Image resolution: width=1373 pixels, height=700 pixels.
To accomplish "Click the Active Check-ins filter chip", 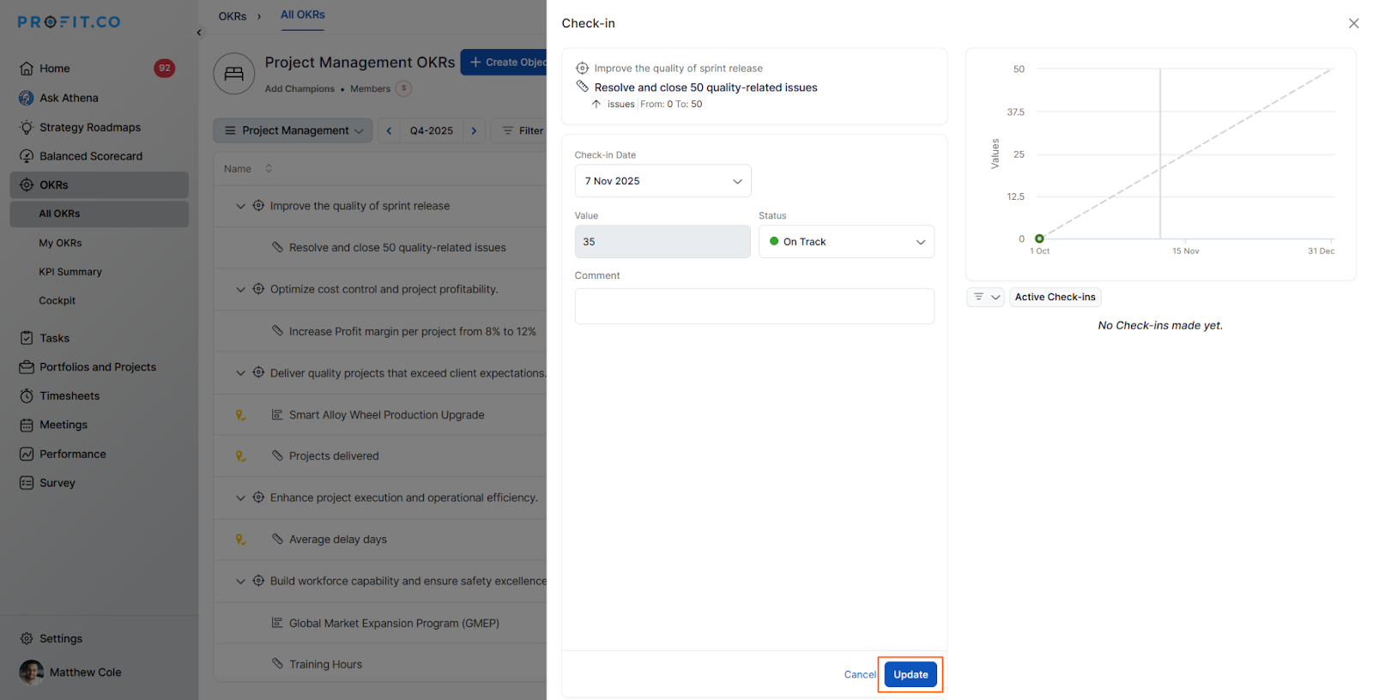I will pyautogui.click(x=1055, y=297).
